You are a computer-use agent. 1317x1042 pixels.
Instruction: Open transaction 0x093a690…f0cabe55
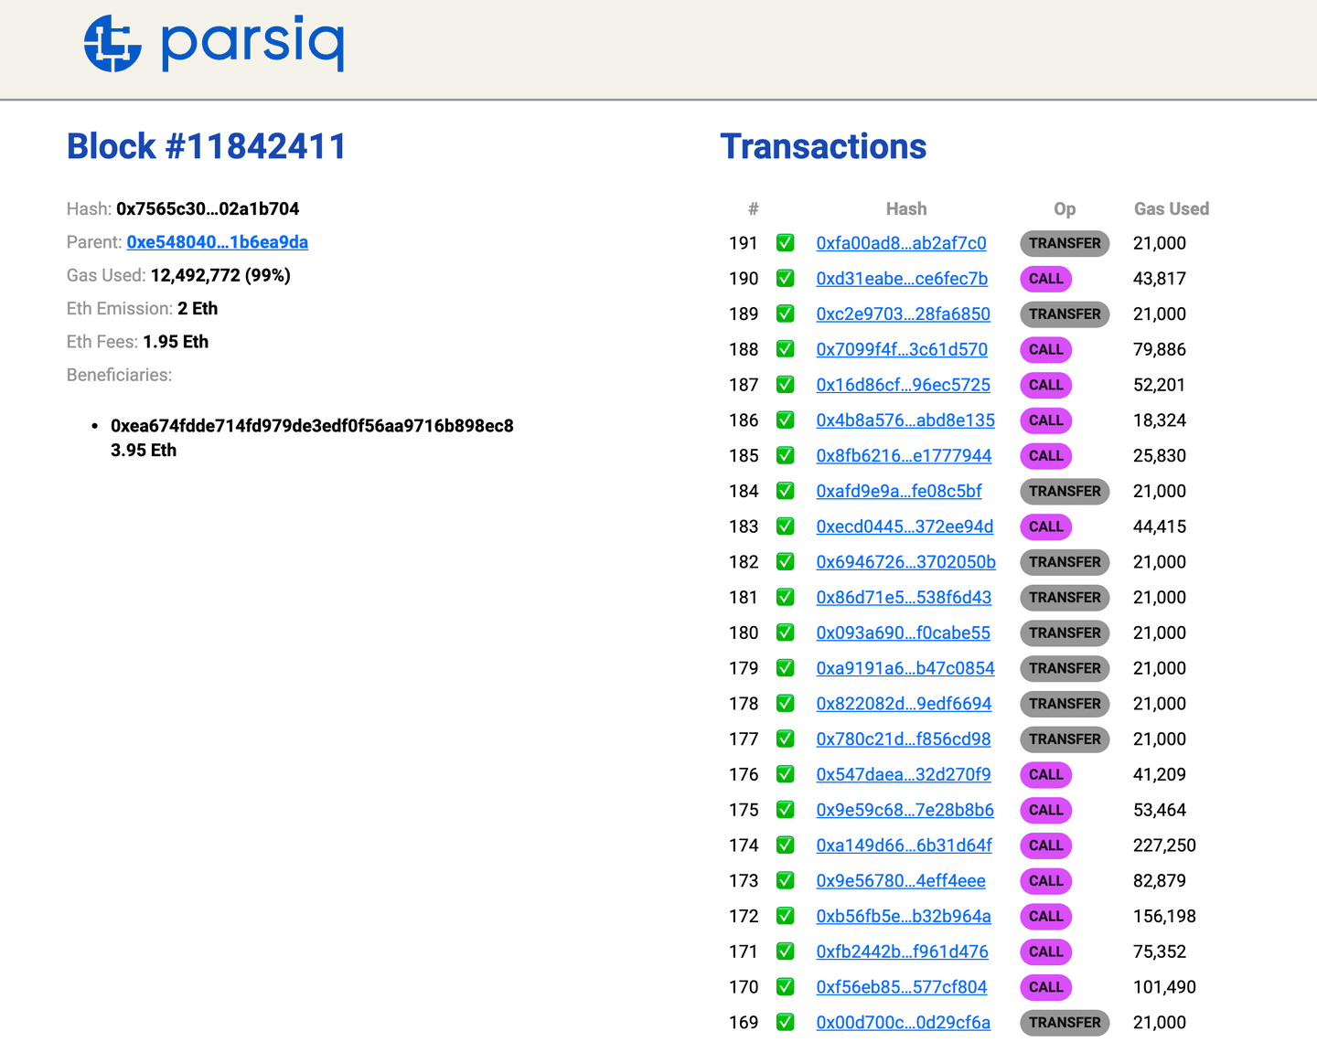click(903, 633)
